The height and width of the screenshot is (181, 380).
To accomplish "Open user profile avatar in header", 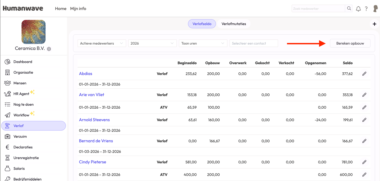I will 375,9.
